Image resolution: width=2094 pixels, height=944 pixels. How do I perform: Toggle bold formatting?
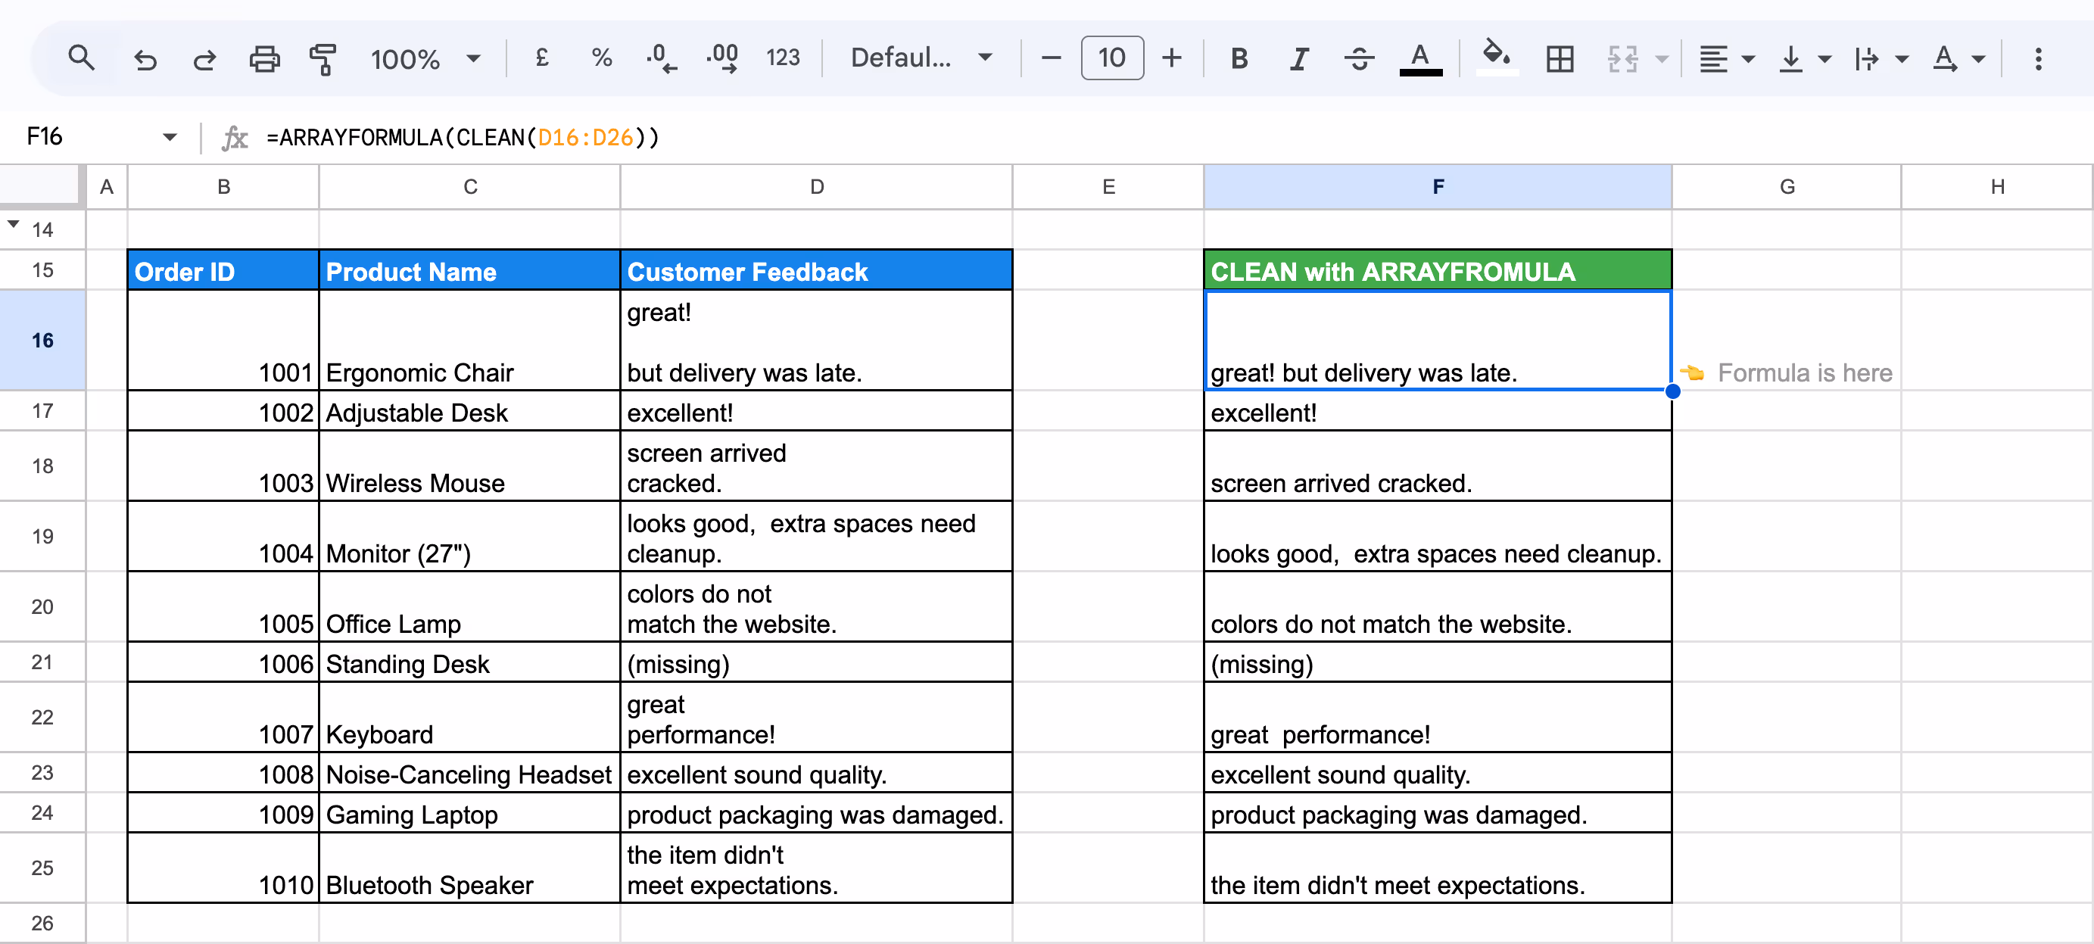tap(1239, 58)
